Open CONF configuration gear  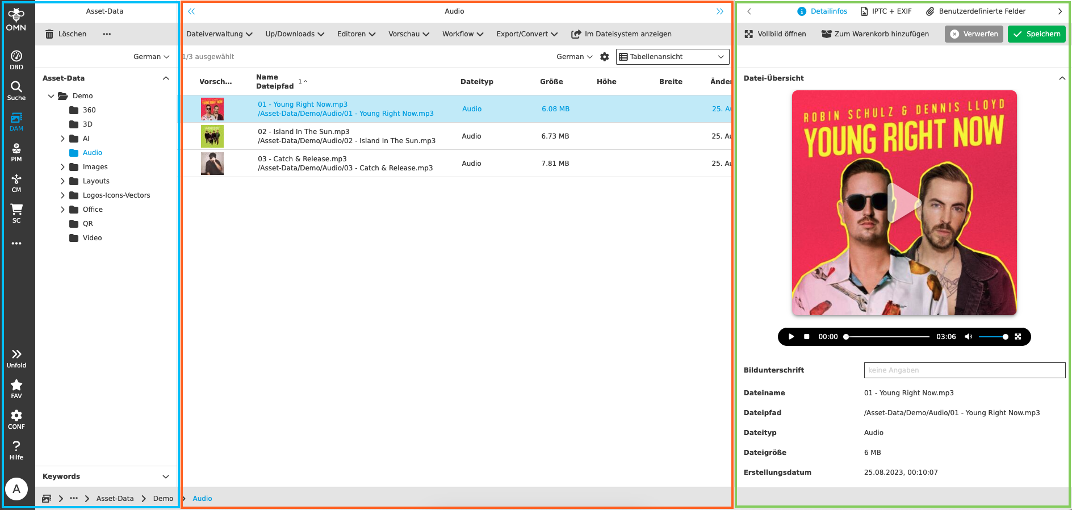(x=16, y=419)
